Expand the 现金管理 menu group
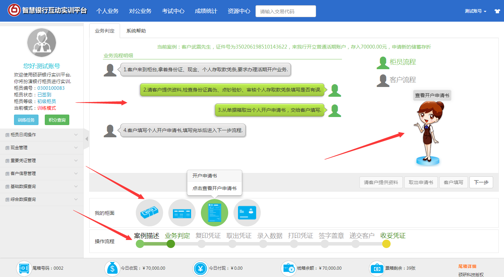 (42, 148)
